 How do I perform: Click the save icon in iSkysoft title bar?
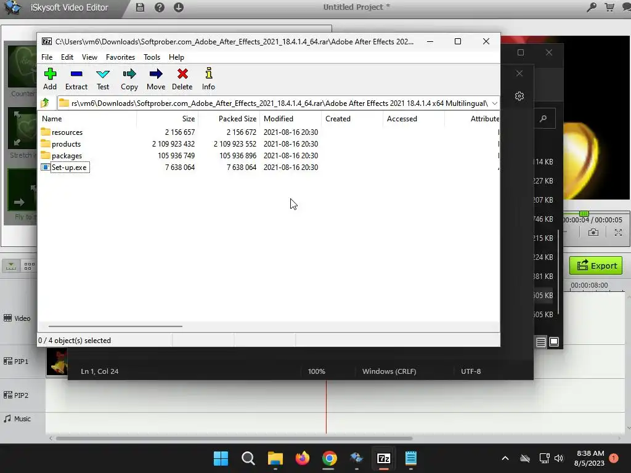140,7
